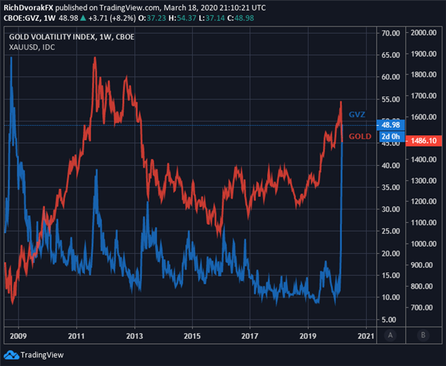Viewport: 446px width, 366px height.
Task: Click the 2017 time axis label
Action: coord(249,336)
